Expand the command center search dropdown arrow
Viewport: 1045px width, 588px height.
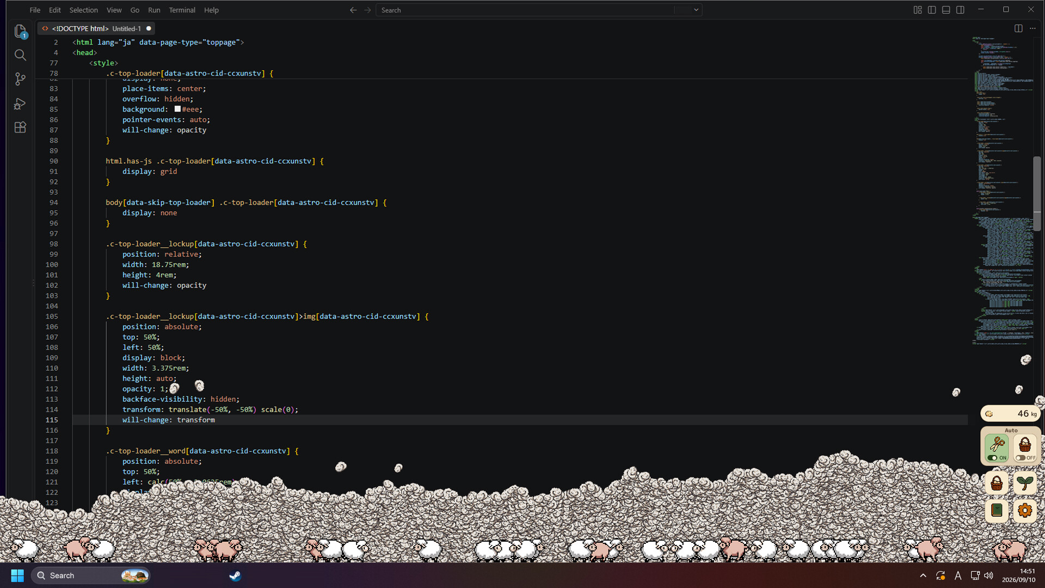point(696,10)
